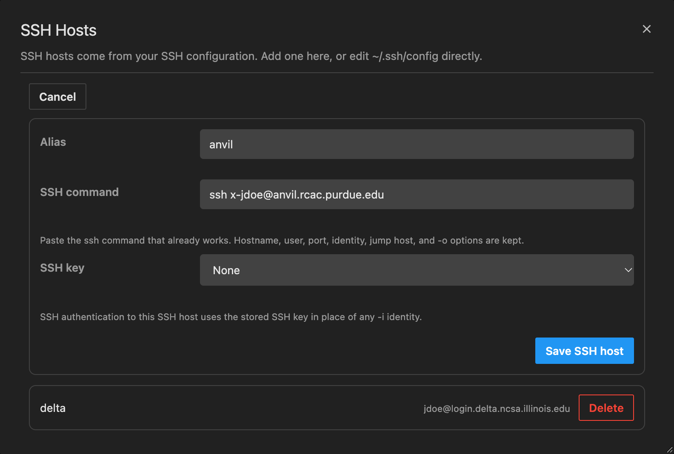
Task: Focus the Alias input containing anvil
Action: tap(417, 144)
